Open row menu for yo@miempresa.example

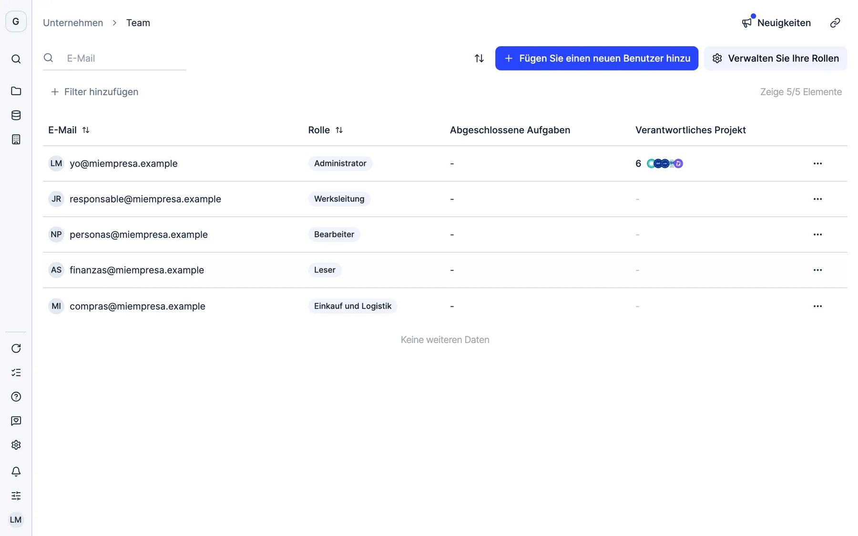coord(817,163)
